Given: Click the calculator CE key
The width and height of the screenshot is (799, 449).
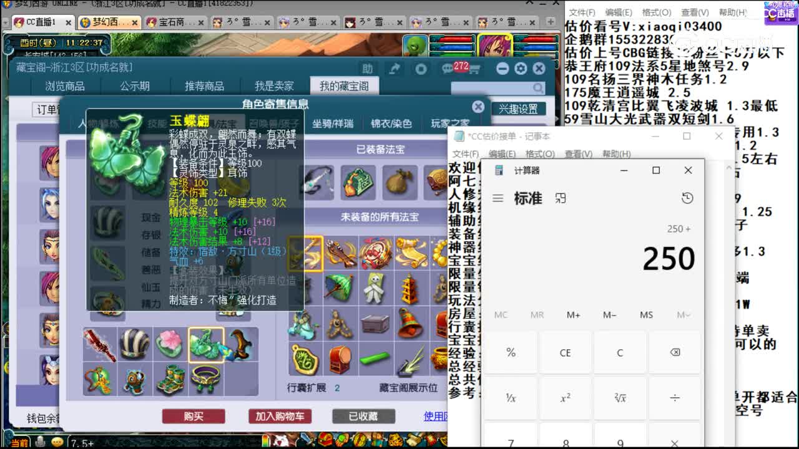Looking at the screenshot, I should tap(565, 352).
